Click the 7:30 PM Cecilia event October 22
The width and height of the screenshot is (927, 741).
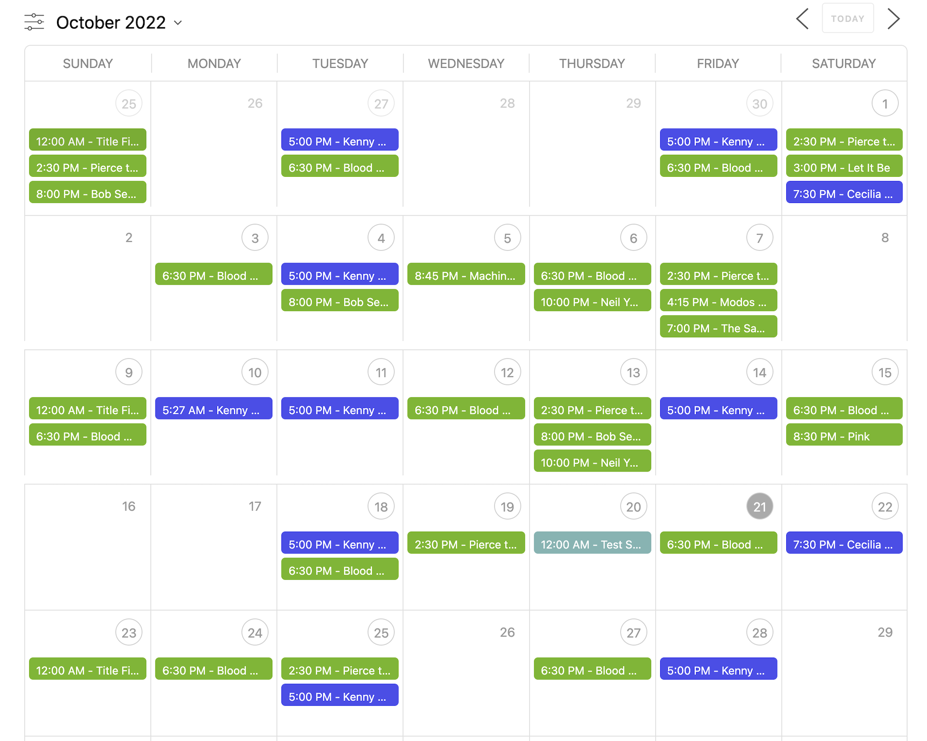pyautogui.click(x=843, y=543)
